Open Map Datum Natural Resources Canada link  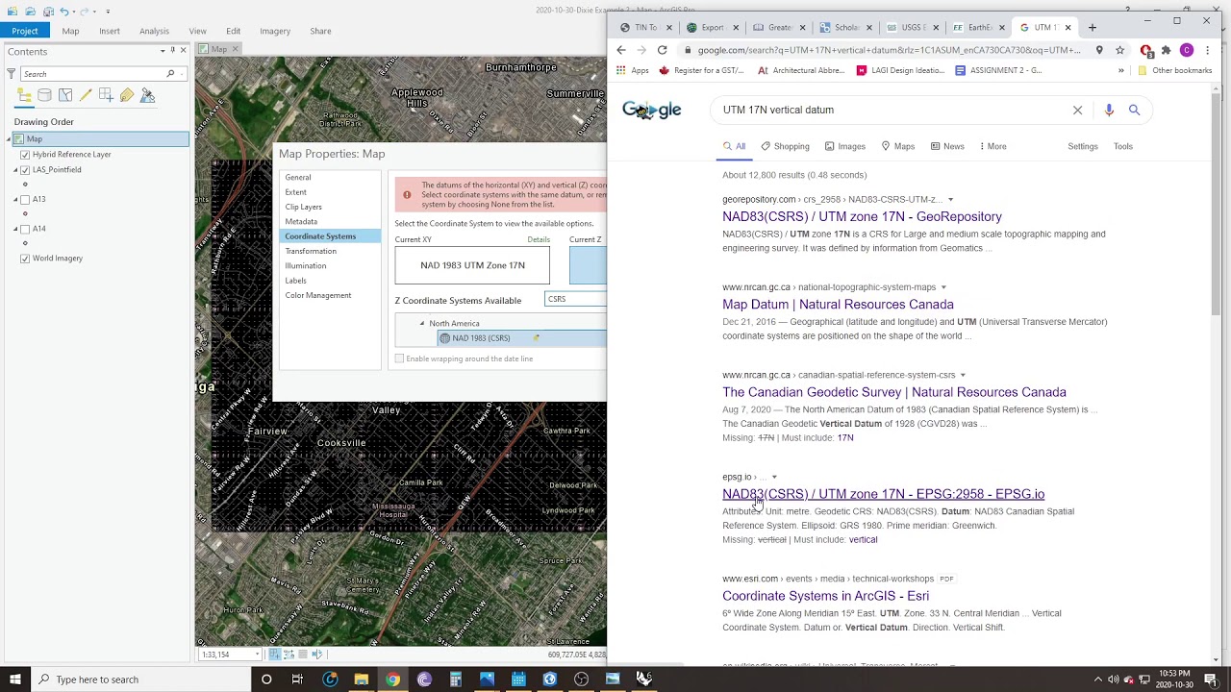[x=838, y=305]
